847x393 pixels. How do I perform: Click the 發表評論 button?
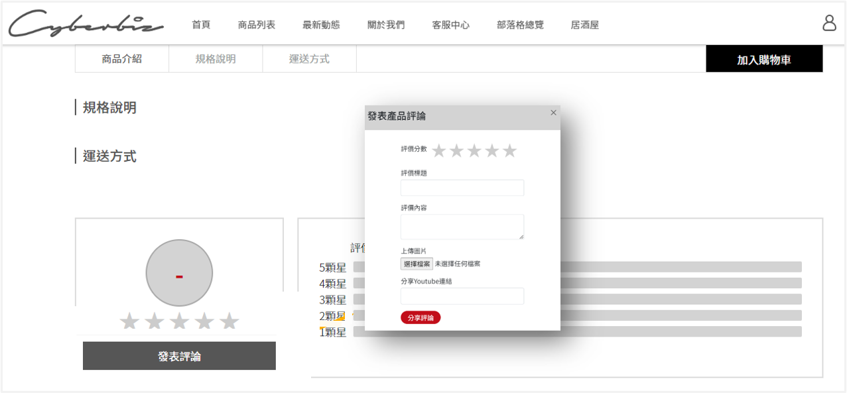pyautogui.click(x=179, y=356)
